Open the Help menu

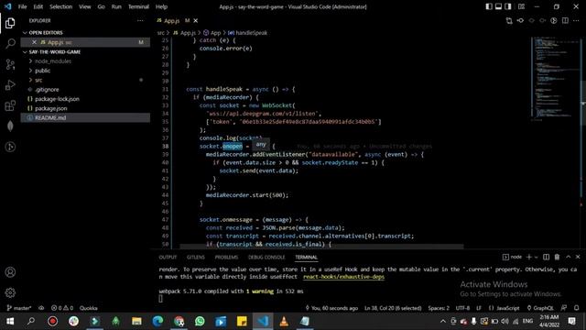click(161, 6)
